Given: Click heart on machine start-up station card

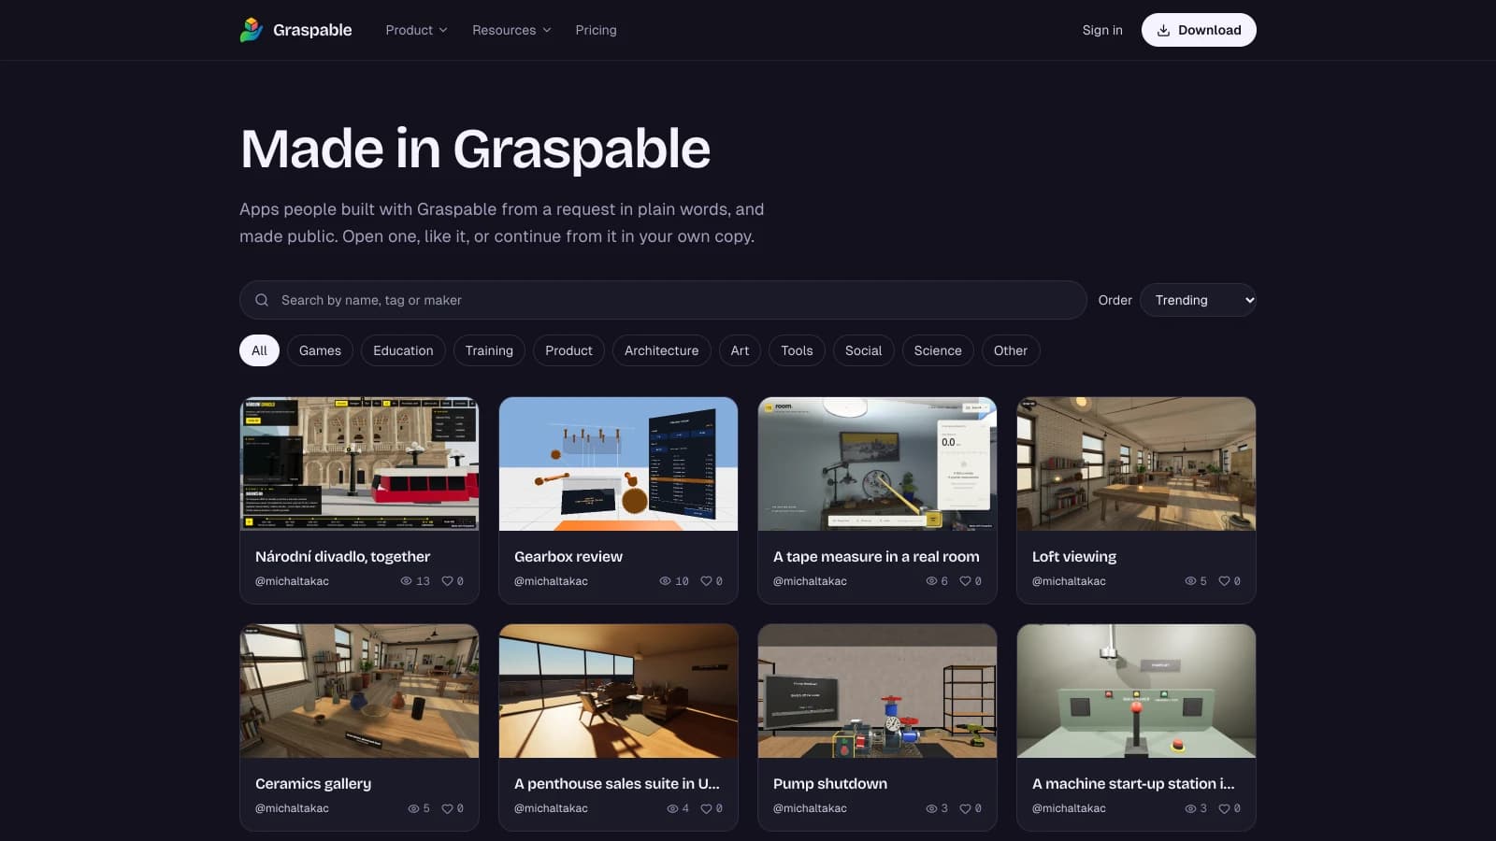Looking at the screenshot, I should (x=1224, y=808).
